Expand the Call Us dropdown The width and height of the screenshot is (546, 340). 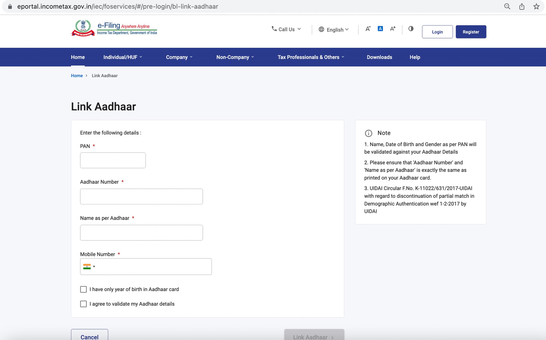286,29
